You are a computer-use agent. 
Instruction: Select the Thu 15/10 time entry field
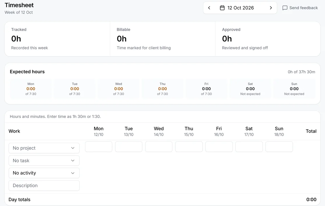point(189,147)
